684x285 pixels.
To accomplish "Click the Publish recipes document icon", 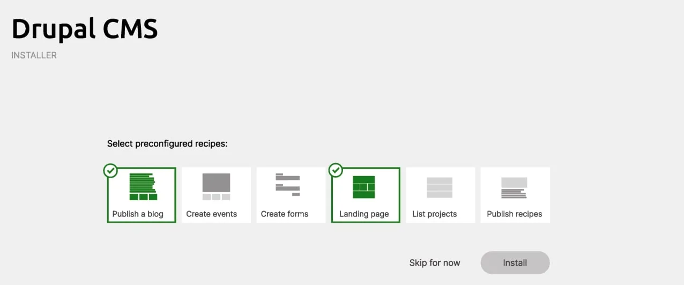I will click(x=514, y=188).
